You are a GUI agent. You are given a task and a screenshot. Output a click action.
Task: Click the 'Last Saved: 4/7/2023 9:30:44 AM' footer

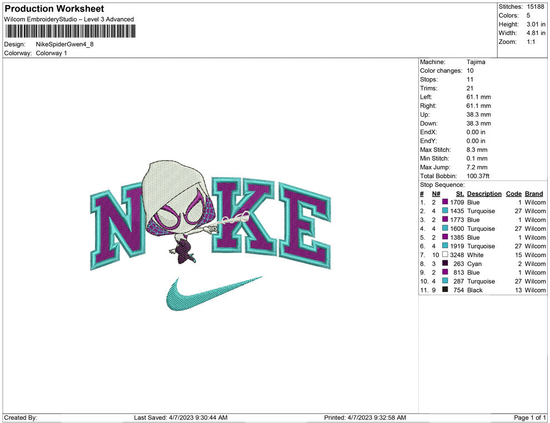tap(181, 417)
